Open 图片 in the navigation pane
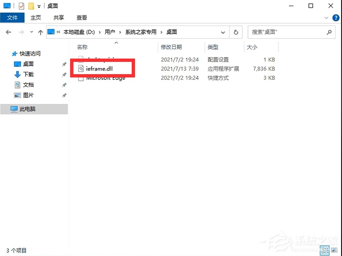Image resolution: width=342 pixels, height=256 pixels. point(28,95)
